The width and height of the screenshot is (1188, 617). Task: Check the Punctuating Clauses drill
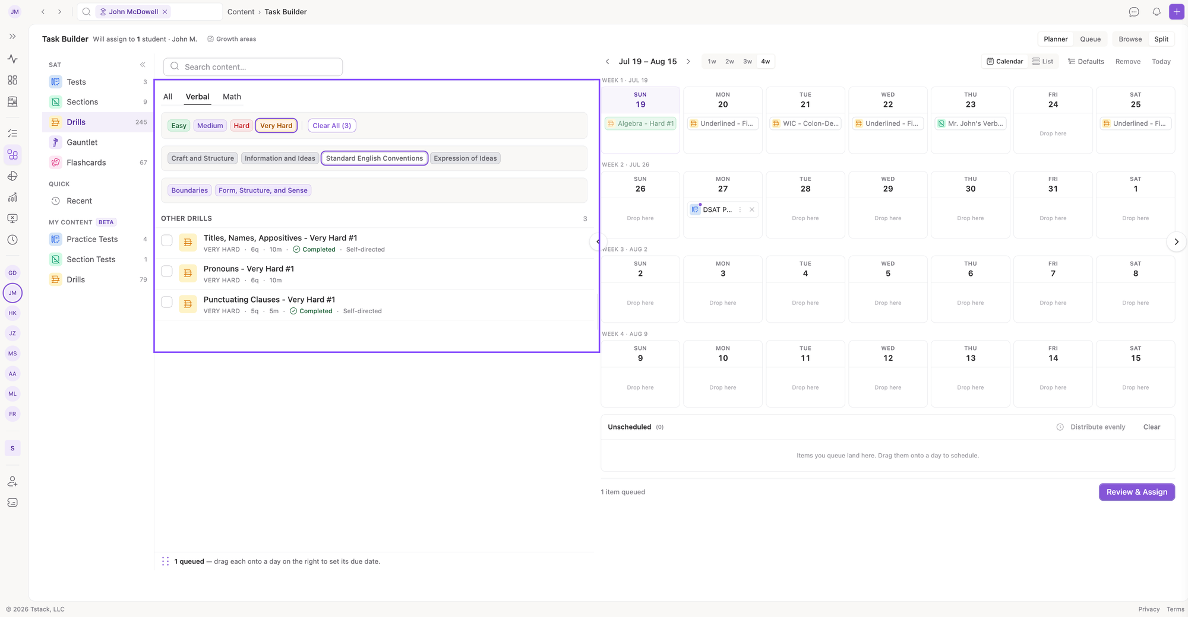(167, 303)
